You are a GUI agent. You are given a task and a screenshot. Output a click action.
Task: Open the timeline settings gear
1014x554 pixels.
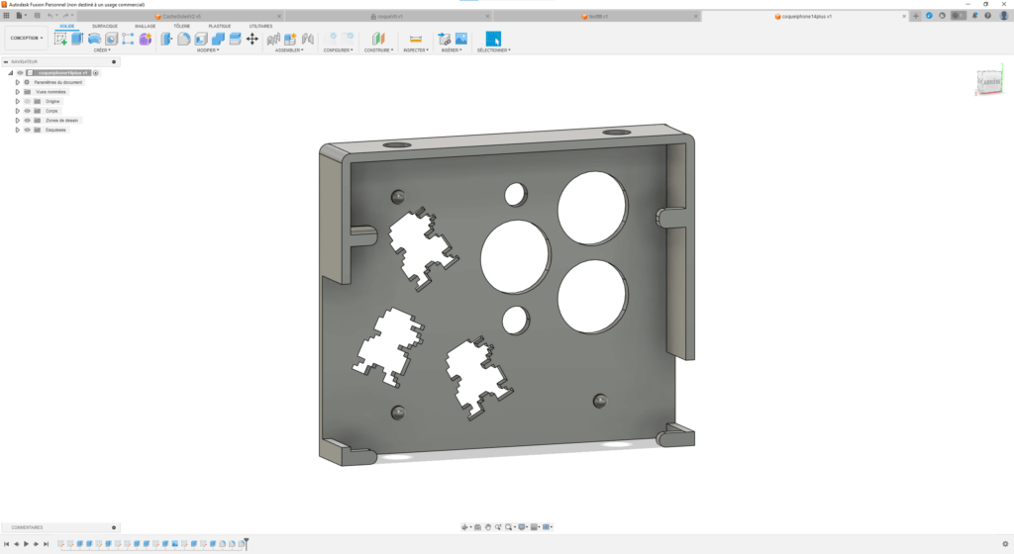click(1005, 544)
